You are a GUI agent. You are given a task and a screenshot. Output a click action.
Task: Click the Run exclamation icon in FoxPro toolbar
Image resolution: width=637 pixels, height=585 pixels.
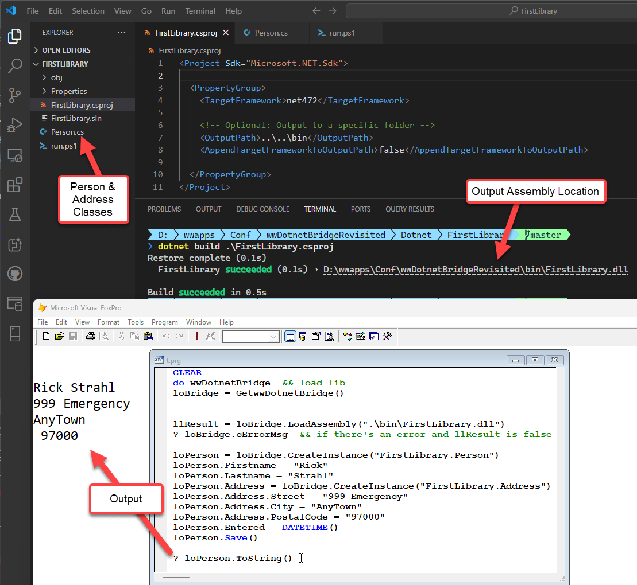pyautogui.click(x=197, y=337)
